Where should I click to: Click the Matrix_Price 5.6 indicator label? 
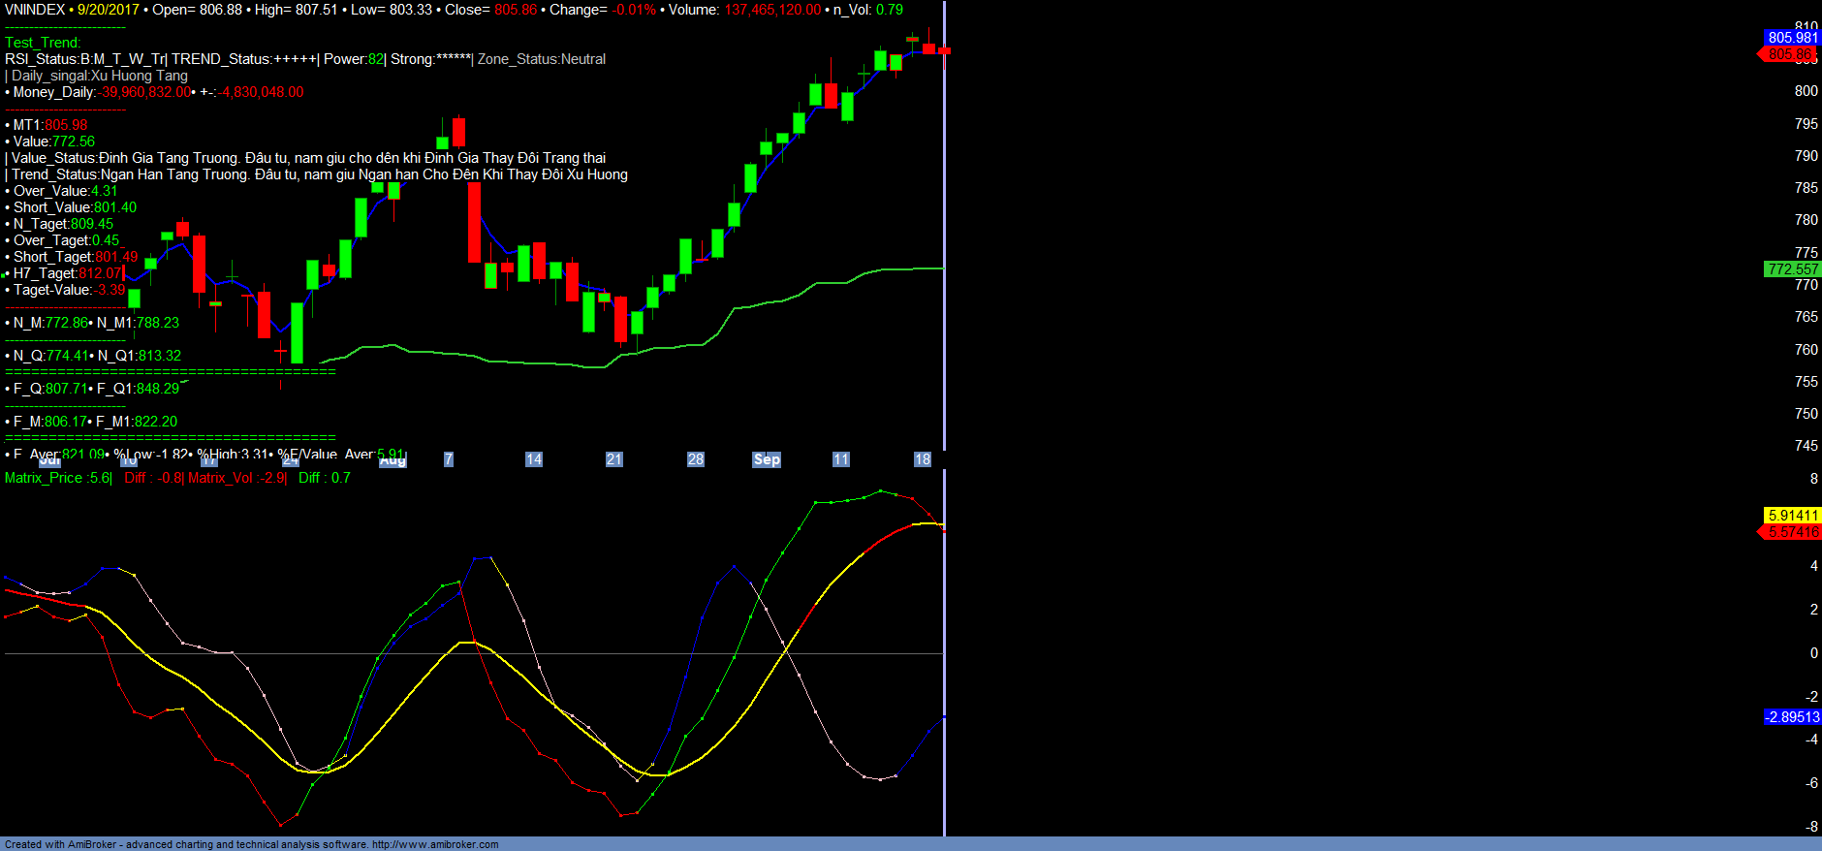click(58, 478)
